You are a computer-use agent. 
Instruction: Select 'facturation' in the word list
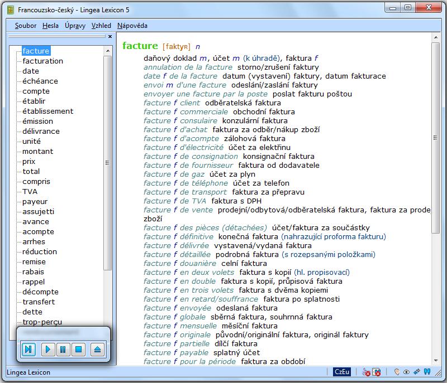click(43, 61)
